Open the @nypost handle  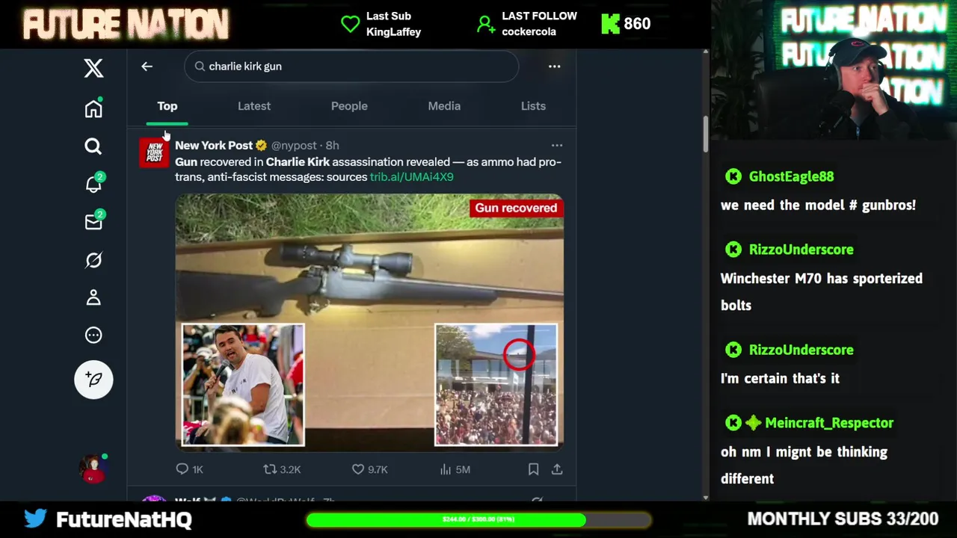tap(294, 146)
